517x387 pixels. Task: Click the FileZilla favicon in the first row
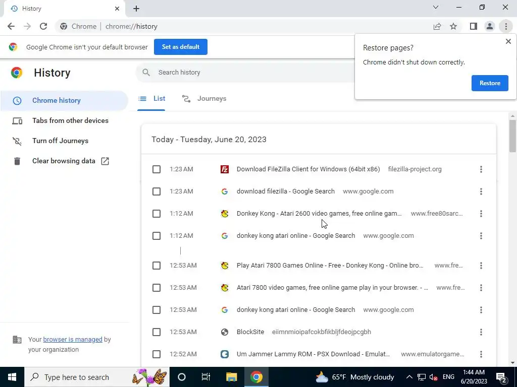[225, 169]
